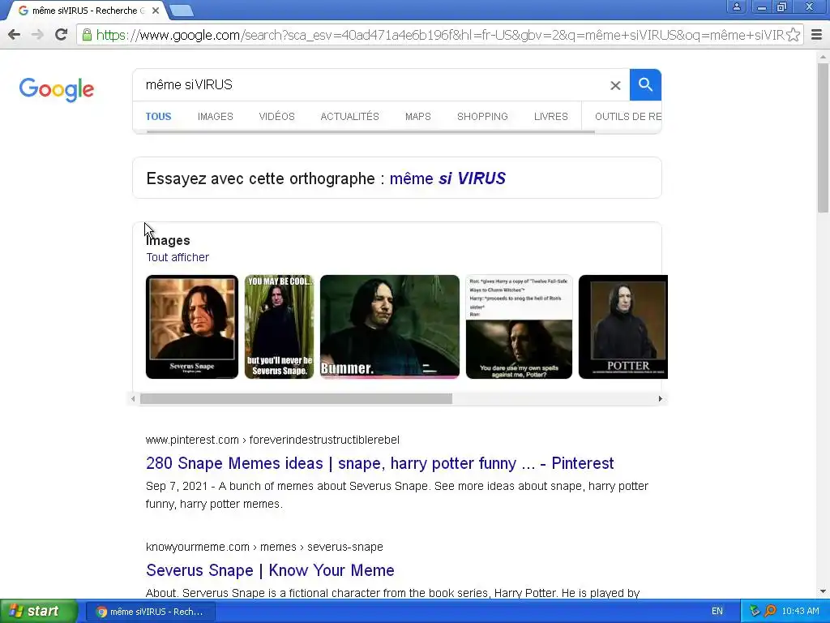830x623 pixels.
Task: Click the browser address bar URL
Action: click(439, 35)
